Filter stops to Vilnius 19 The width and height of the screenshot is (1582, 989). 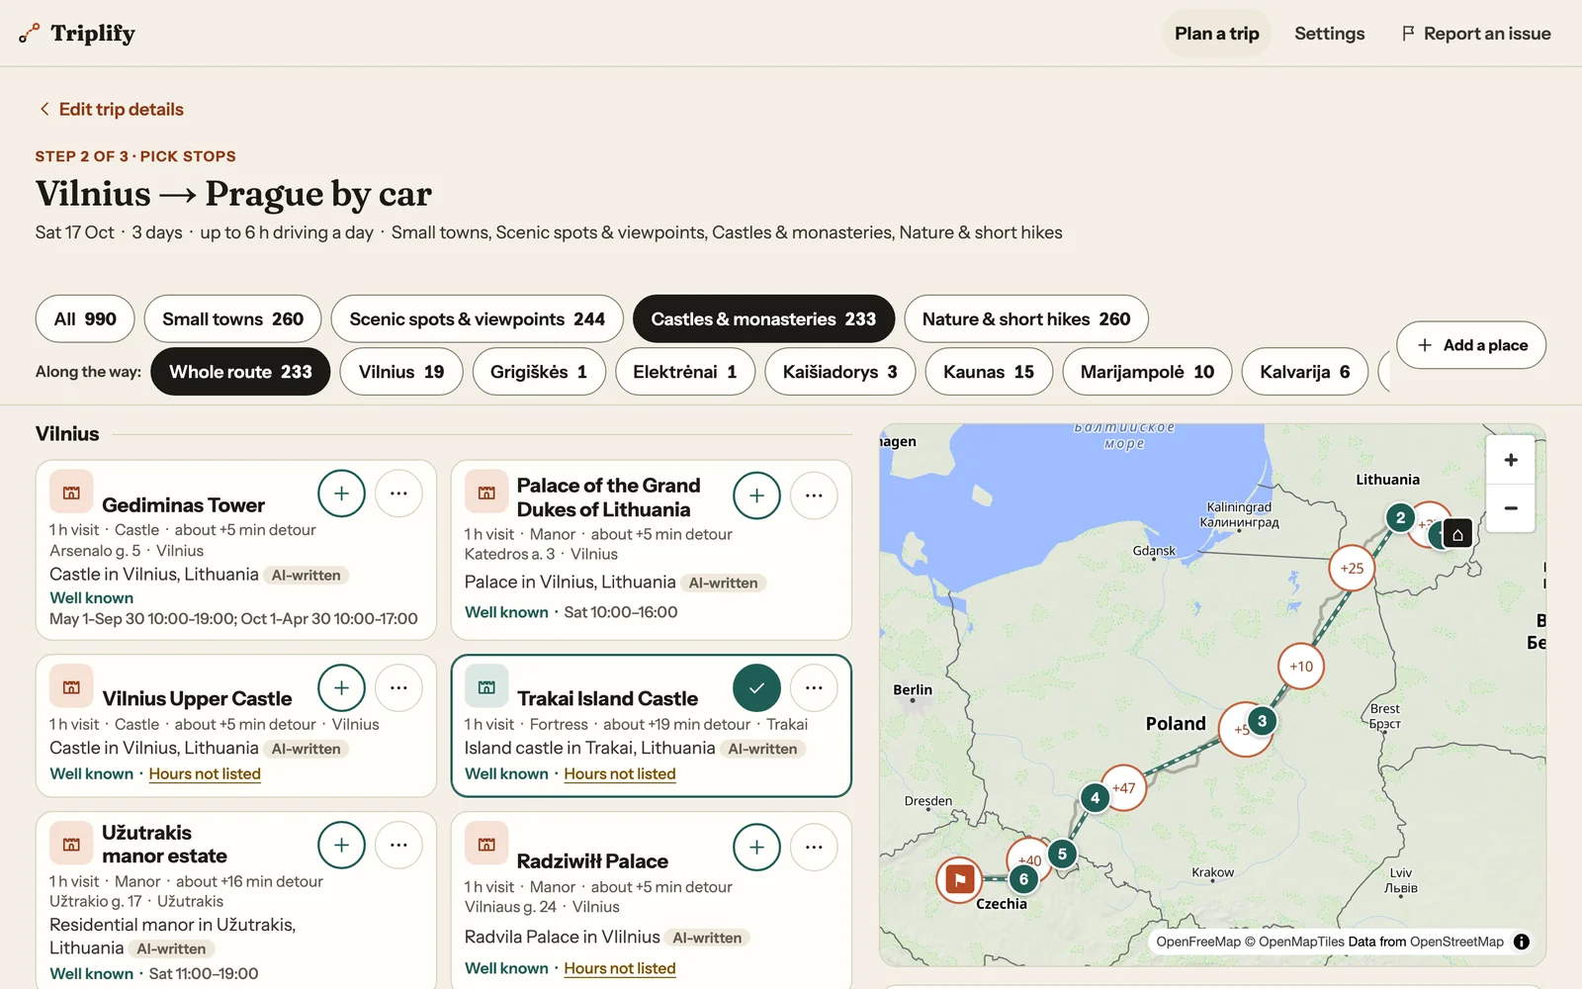pyautogui.click(x=401, y=372)
